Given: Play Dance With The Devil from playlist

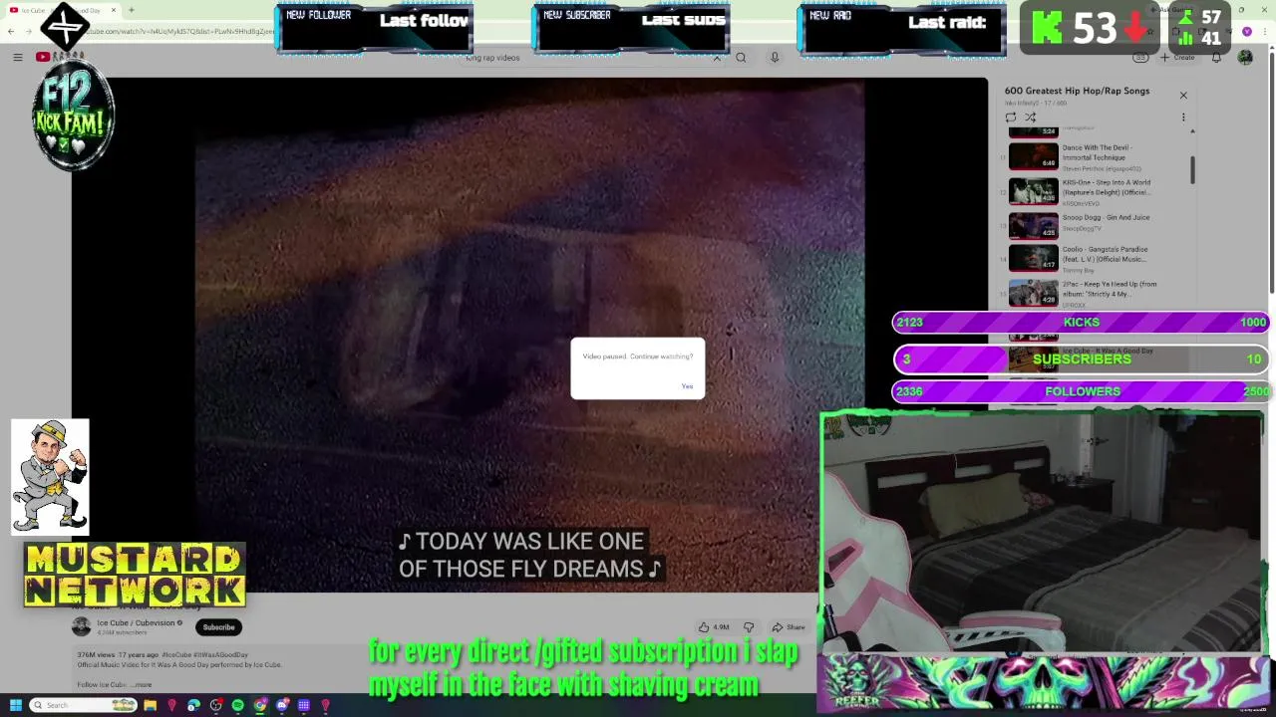Looking at the screenshot, I should click(x=1095, y=157).
